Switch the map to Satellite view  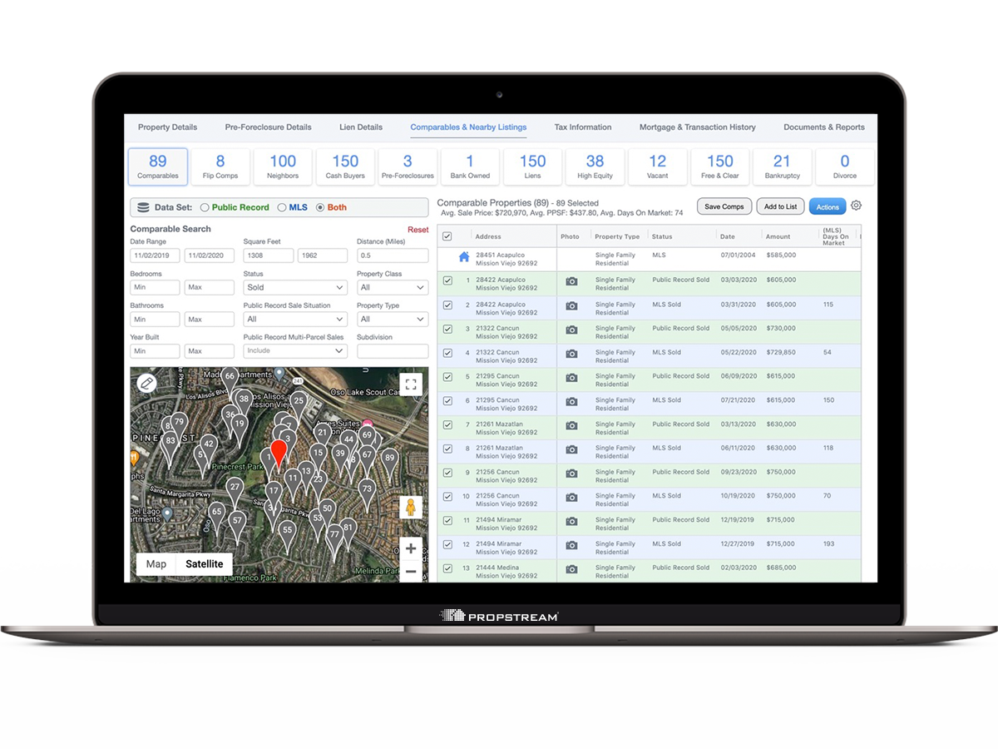coord(204,563)
